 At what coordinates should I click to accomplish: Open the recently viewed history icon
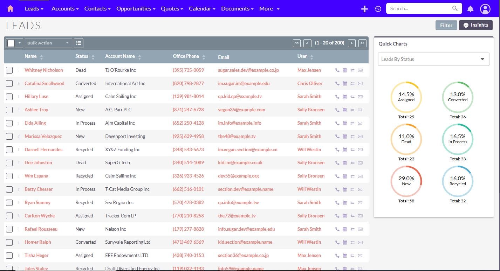[x=378, y=9]
